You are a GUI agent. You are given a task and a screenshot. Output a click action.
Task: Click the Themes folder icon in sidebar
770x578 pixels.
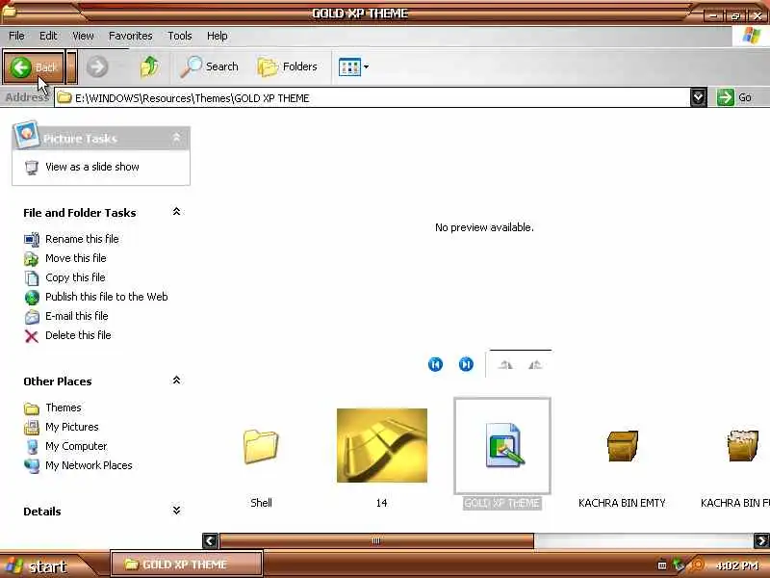coord(32,408)
